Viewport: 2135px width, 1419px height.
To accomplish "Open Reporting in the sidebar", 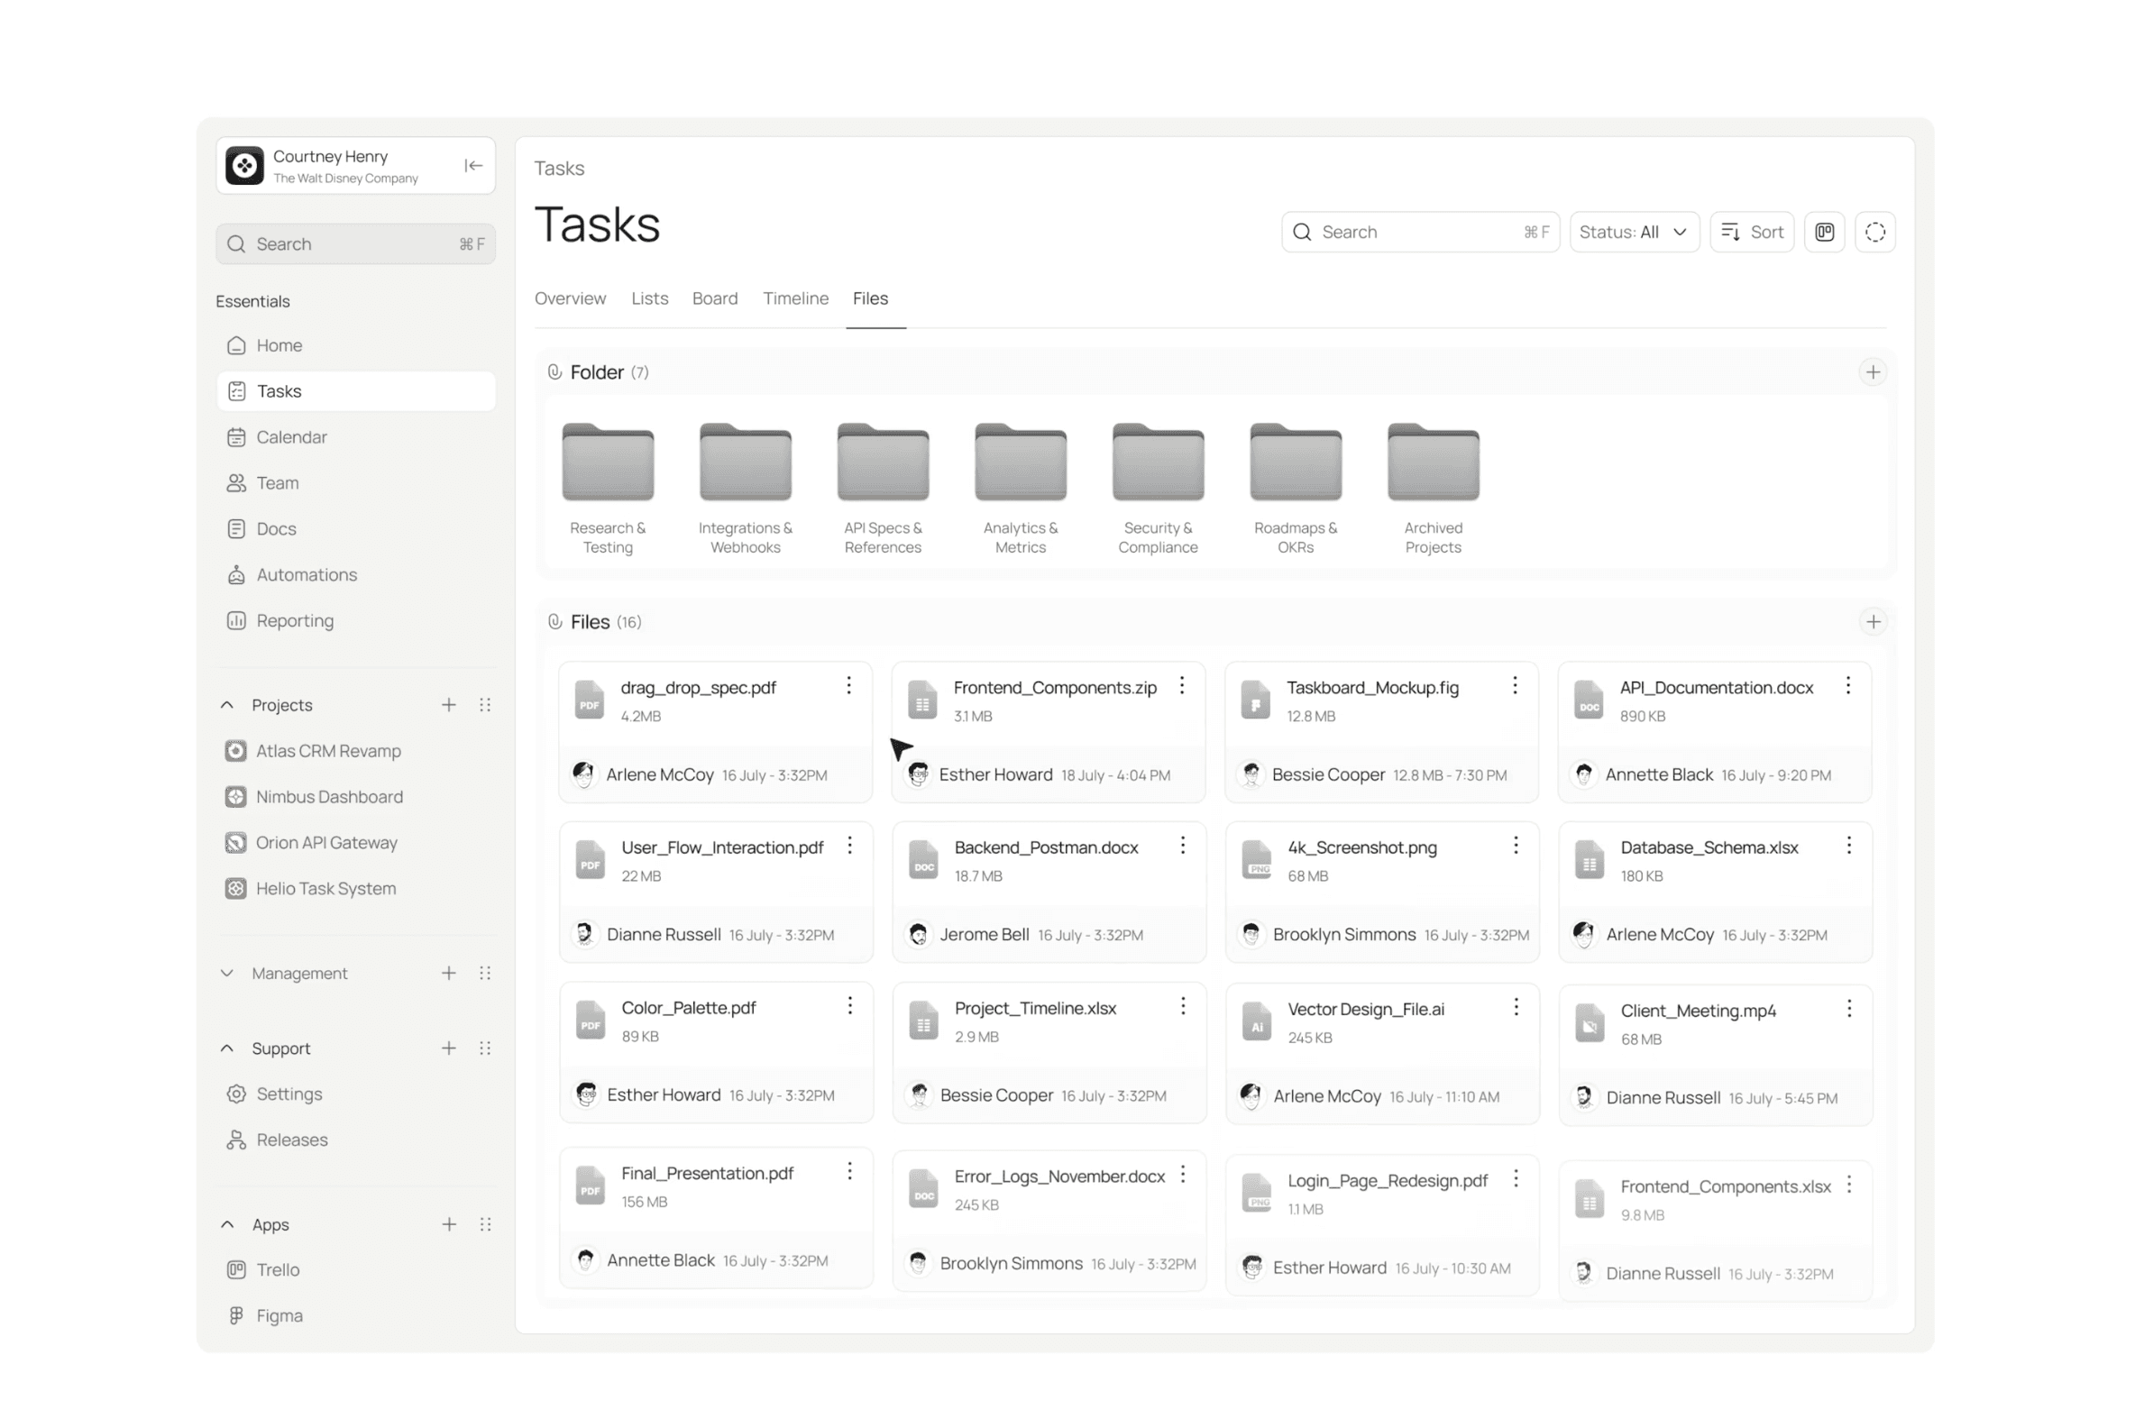I will 294,621.
